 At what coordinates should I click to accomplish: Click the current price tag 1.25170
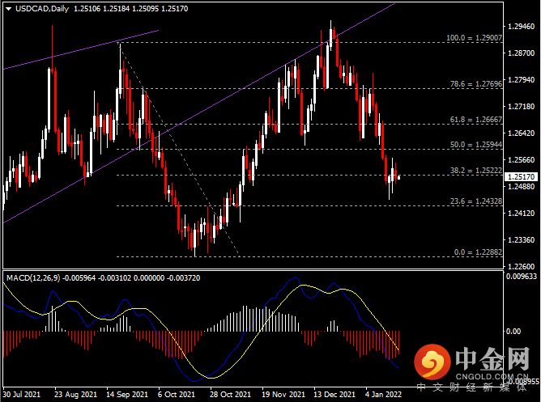[x=519, y=176]
